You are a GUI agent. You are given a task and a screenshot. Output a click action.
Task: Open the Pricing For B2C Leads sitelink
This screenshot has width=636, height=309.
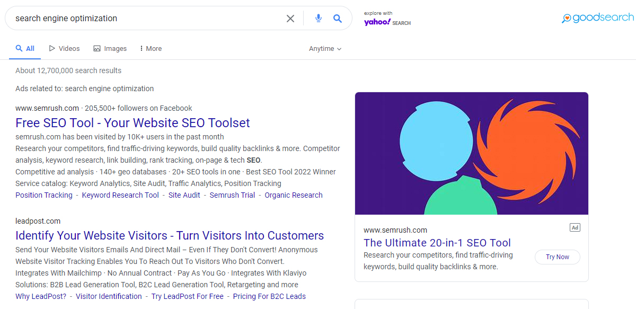coord(269,296)
